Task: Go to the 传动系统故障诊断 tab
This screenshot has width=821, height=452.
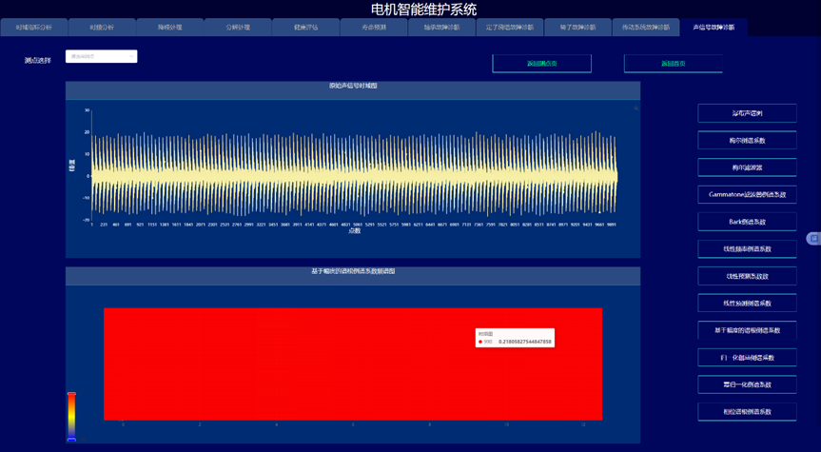Action: [645, 28]
